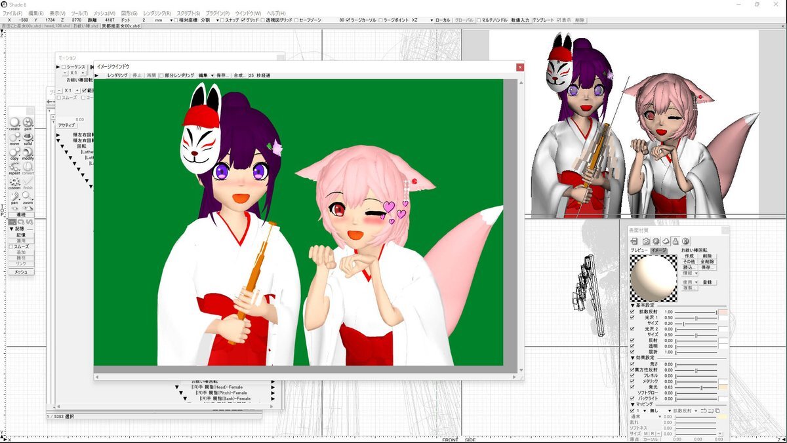
Task: Enable the スナップ checkbox
Action: 222,20
